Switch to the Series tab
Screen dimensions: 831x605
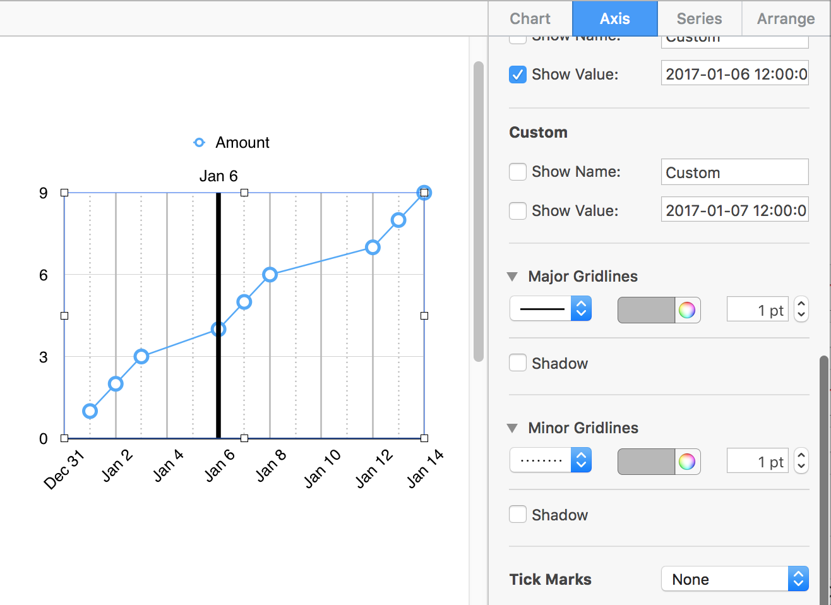pos(699,19)
